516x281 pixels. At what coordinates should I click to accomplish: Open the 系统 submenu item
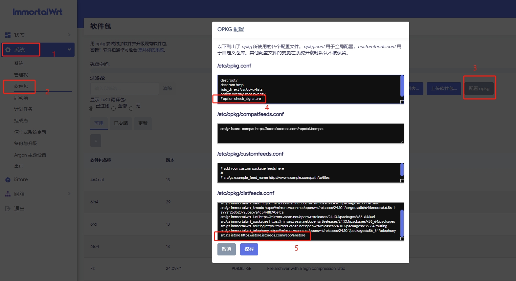click(19, 63)
